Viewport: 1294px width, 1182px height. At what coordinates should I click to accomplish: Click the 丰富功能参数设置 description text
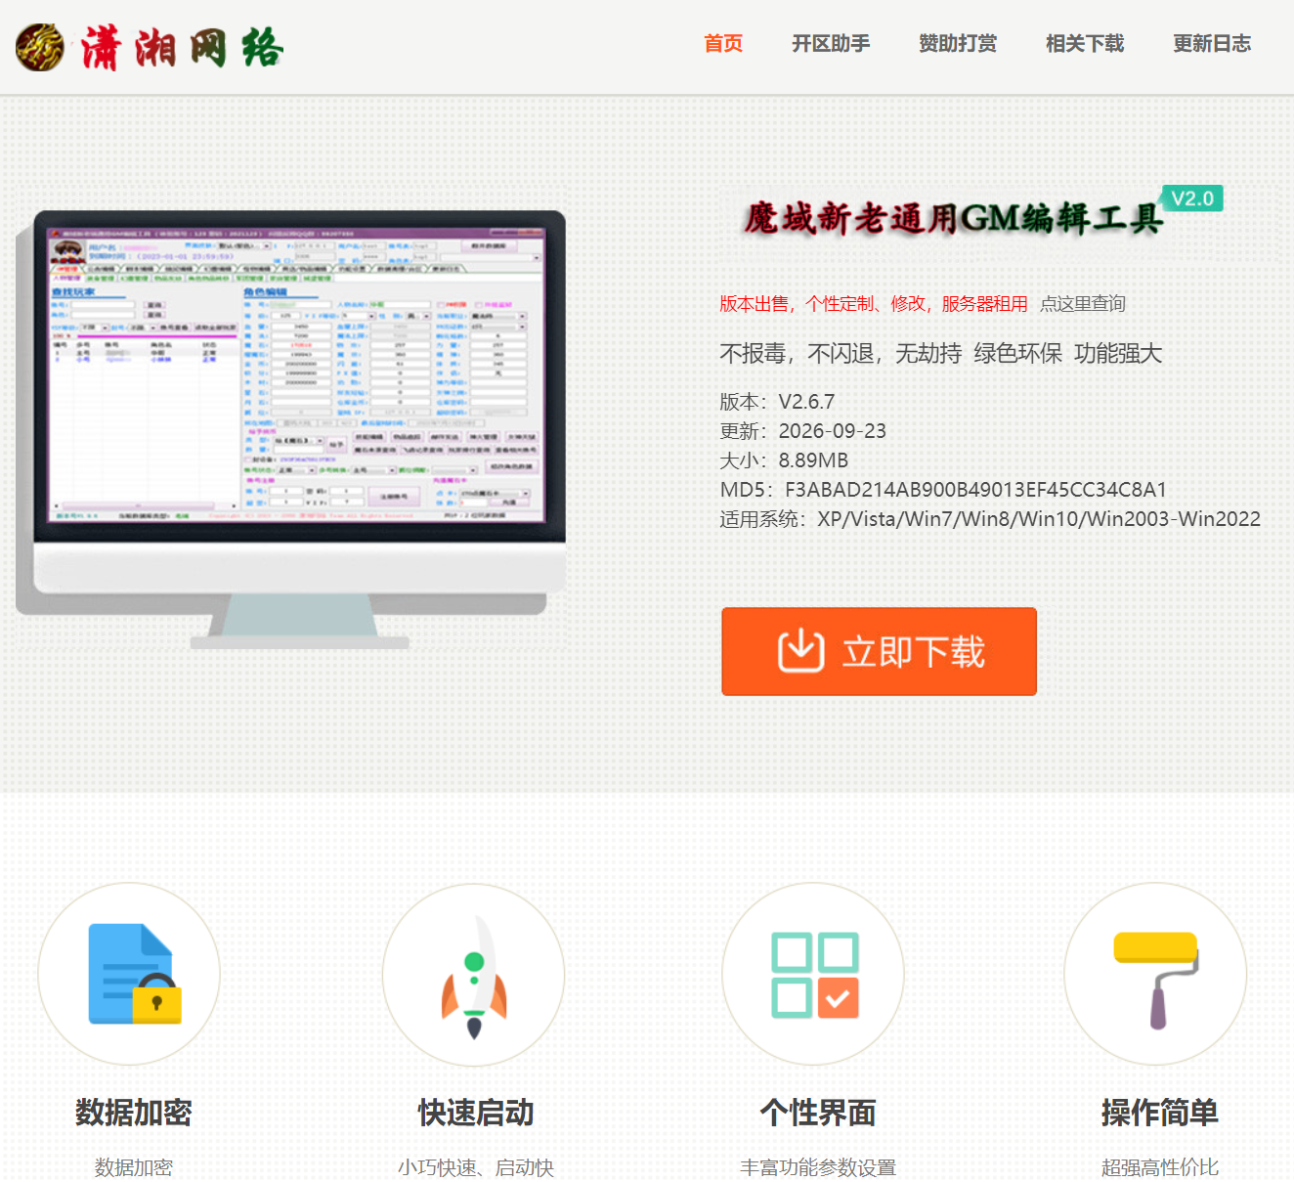click(818, 1167)
